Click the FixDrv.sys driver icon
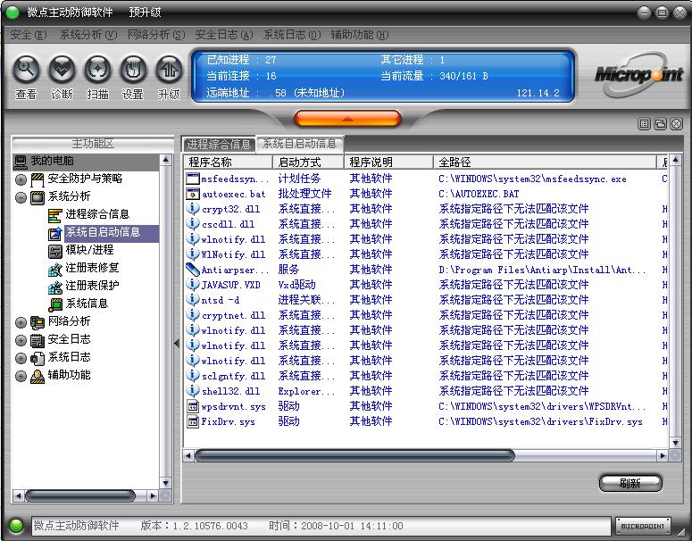The image size is (692, 541). (x=193, y=421)
